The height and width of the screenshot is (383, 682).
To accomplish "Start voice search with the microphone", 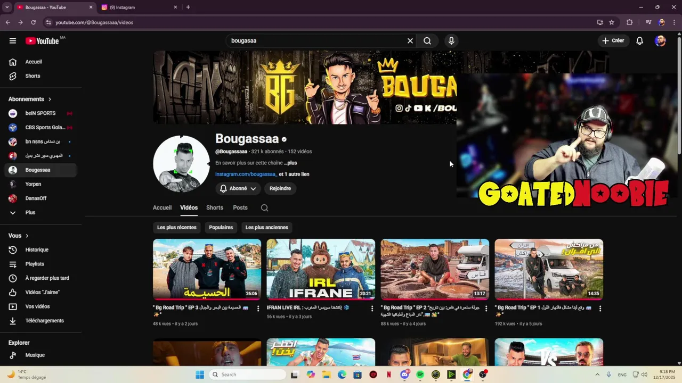I will coord(451,41).
